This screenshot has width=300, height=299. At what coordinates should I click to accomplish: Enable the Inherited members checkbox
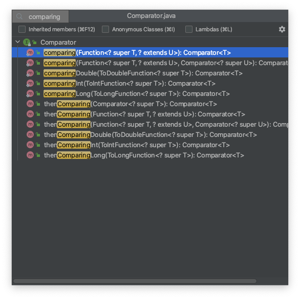(22, 29)
